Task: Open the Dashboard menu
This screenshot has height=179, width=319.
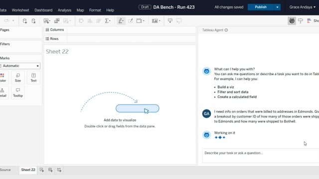Action: pos(43,10)
